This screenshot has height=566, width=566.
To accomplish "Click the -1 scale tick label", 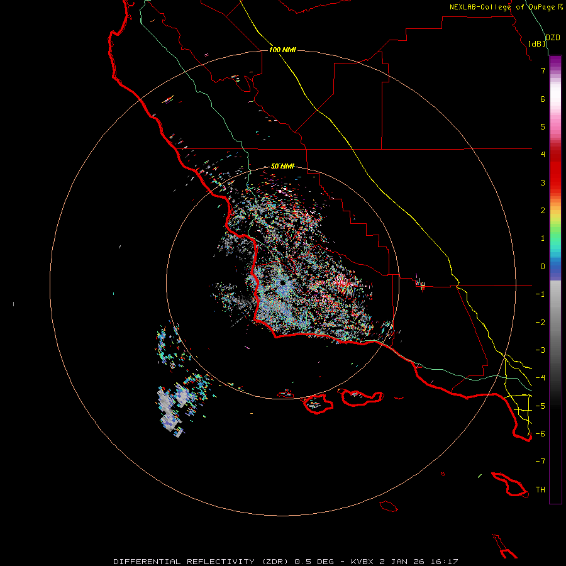I will tap(540, 294).
